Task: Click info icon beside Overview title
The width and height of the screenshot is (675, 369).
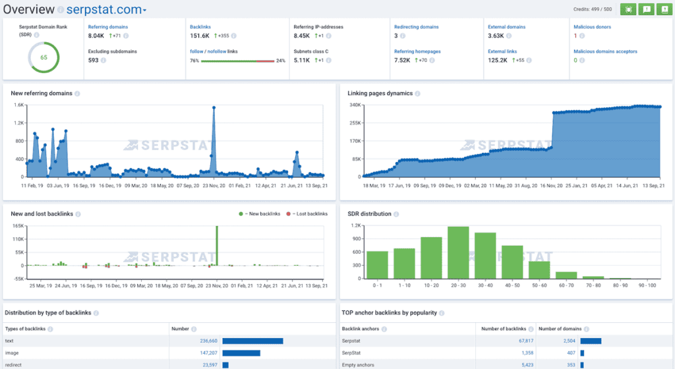Action: pos(61,9)
